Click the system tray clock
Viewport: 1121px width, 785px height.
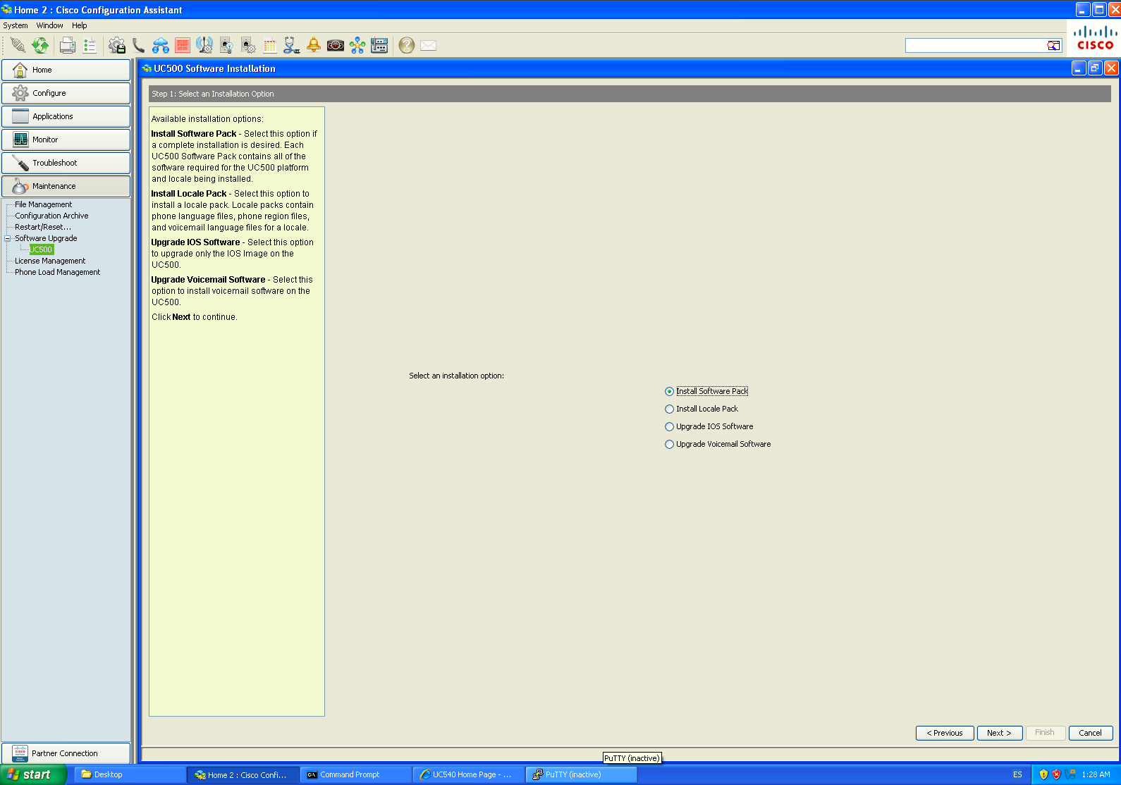(x=1096, y=774)
